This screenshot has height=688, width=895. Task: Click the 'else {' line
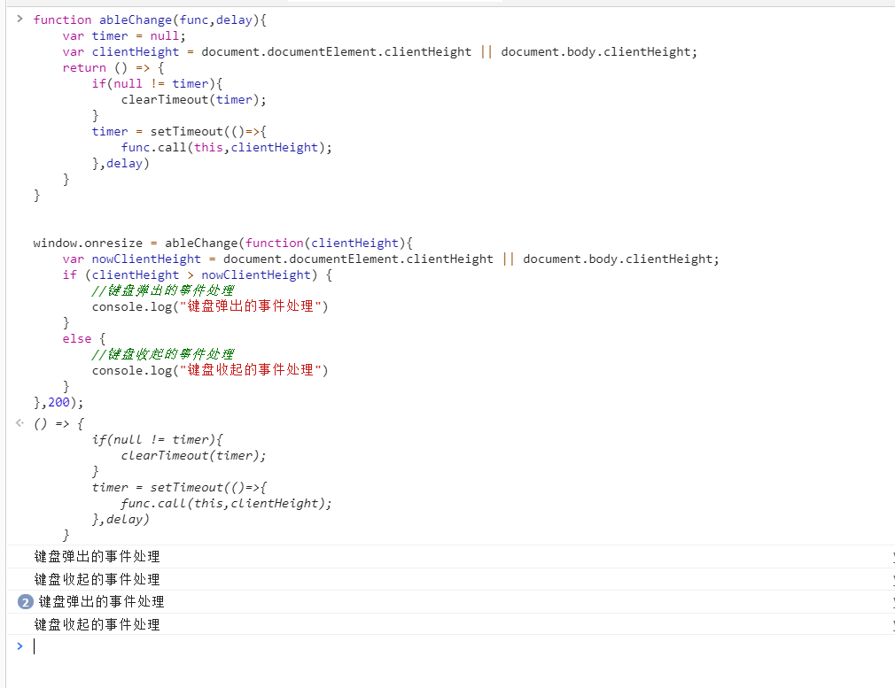click(x=84, y=339)
